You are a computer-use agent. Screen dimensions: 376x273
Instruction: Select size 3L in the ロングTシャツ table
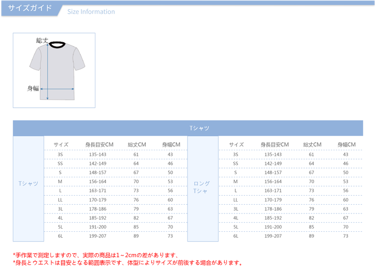click(236, 209)
